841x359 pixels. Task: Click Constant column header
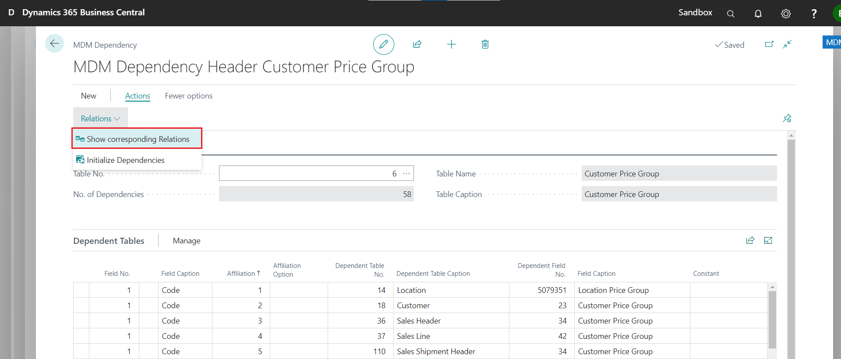(x=706, y=273)
